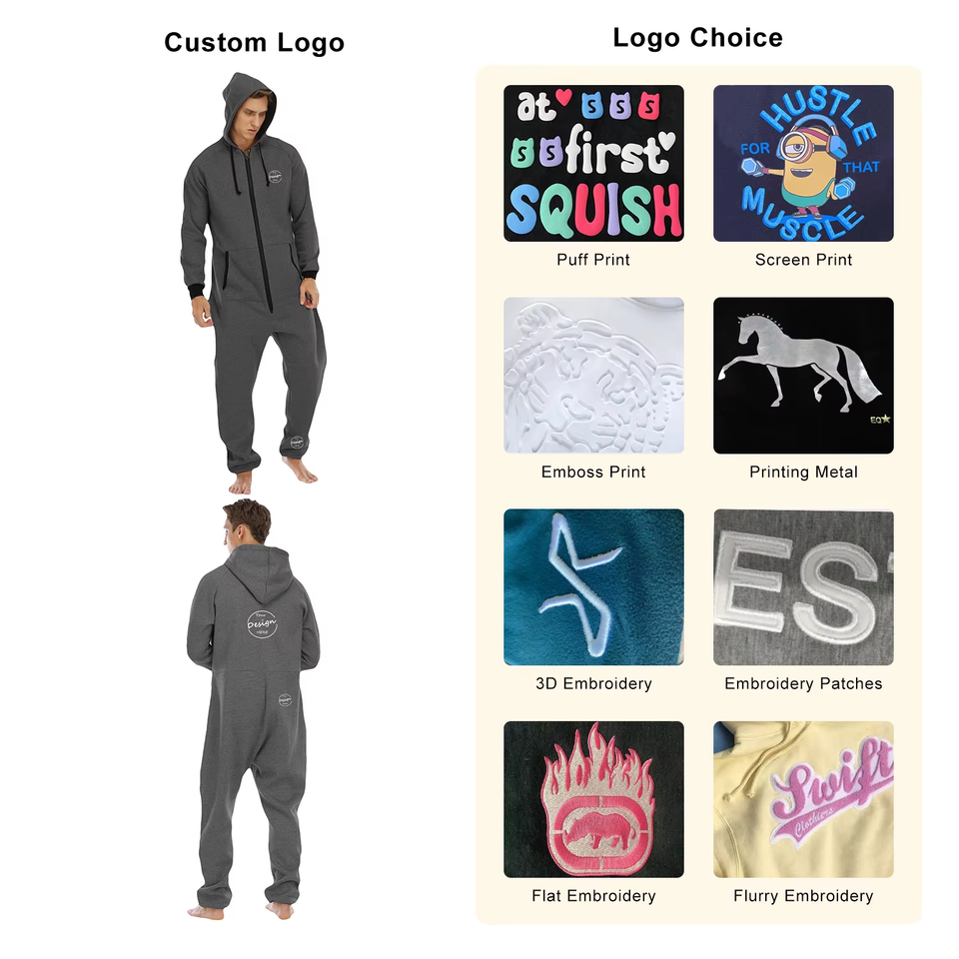Select the Screen Print minion image
Screen dimensions: 959x959
coord(803,163)
